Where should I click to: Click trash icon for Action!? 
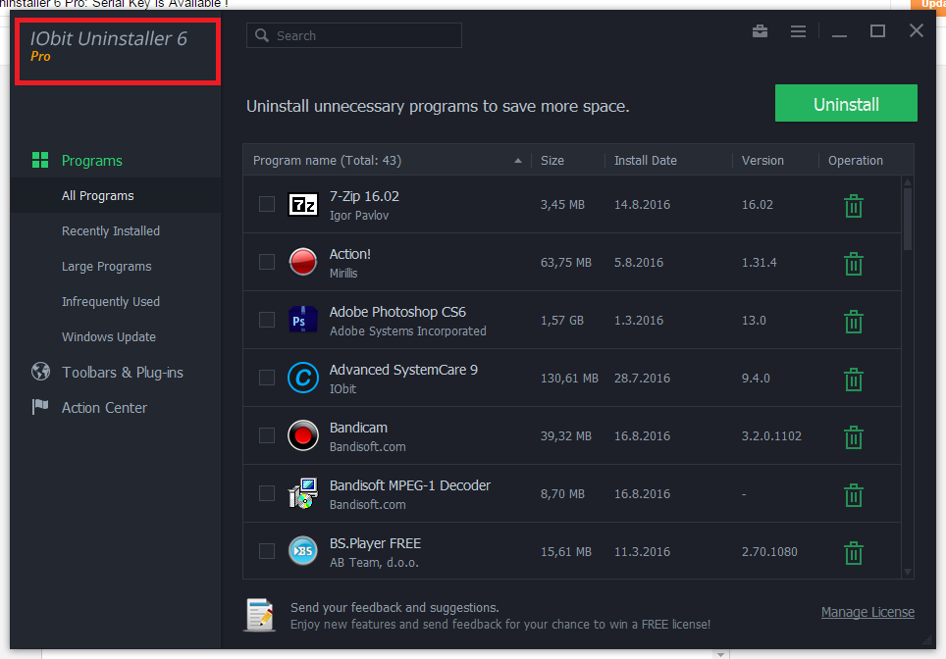[853, 264]
